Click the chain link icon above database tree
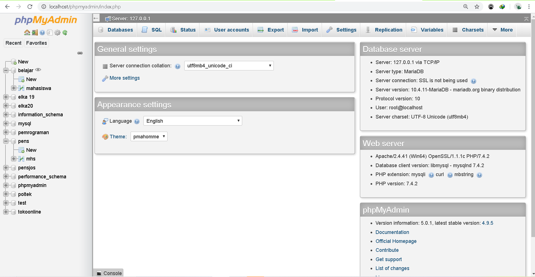The image size is (535, 277). coord(80,53)
